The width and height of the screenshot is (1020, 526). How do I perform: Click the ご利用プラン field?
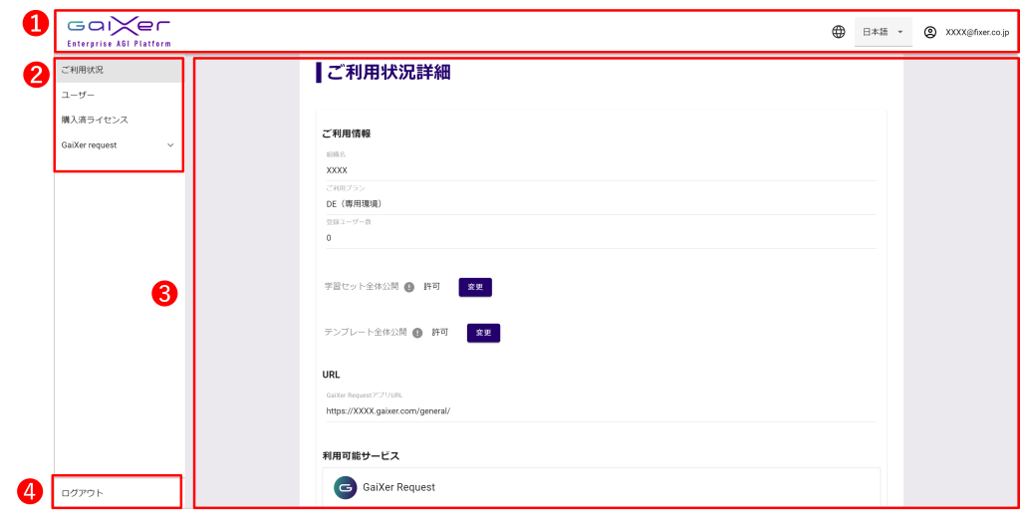tap(598, 203)
